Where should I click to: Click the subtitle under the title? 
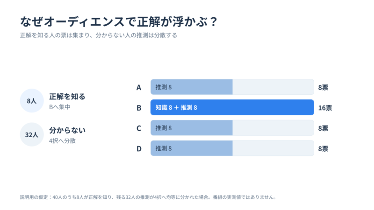[99, 35]
